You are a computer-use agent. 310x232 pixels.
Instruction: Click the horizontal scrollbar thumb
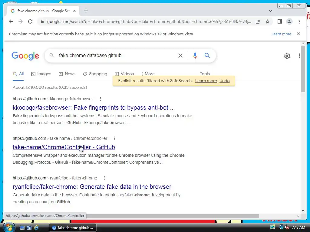173,216
